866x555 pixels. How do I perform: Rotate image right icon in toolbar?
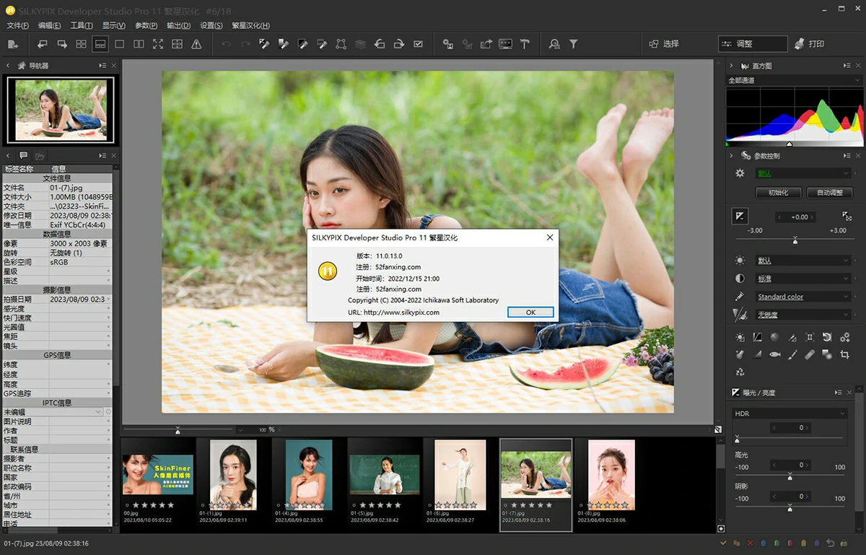tap(398, 44)
